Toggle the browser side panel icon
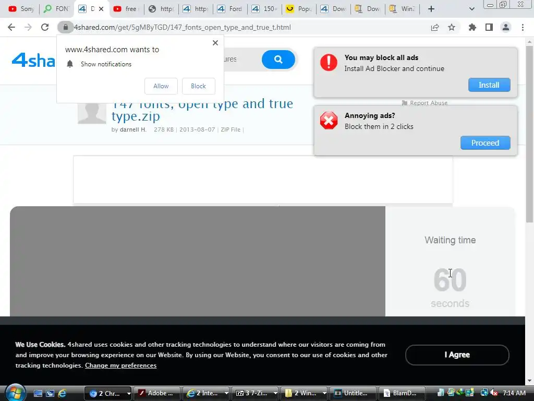This screenshot has width=534, height=401. point(489,27)
